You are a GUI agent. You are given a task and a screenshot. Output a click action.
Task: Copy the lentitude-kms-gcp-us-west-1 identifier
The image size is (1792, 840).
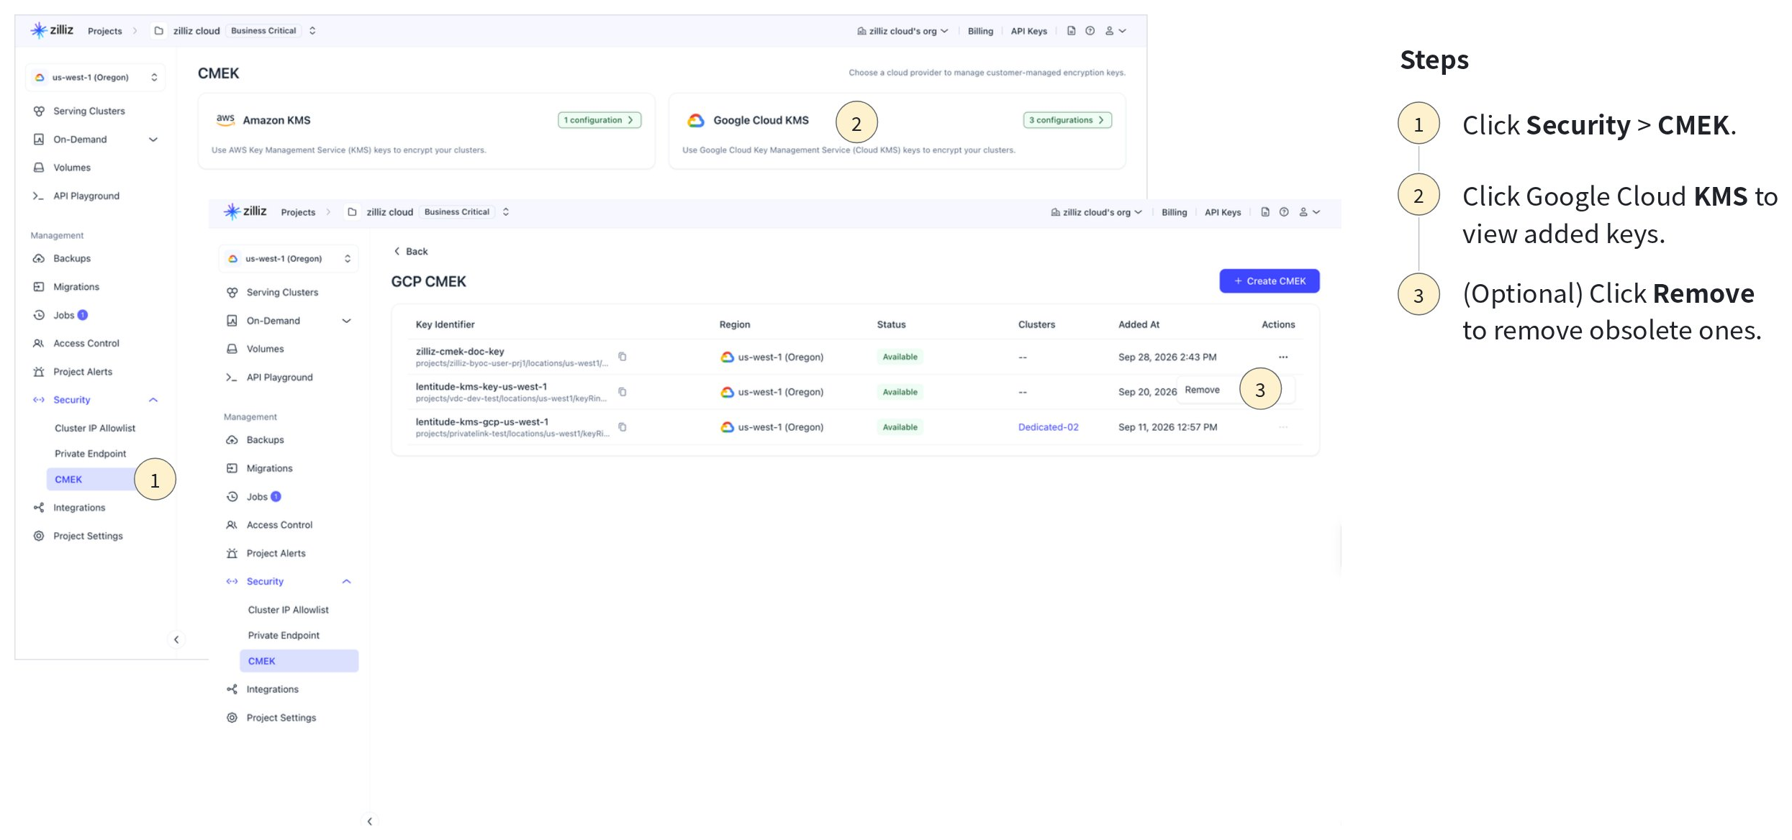tap(623, 427)
